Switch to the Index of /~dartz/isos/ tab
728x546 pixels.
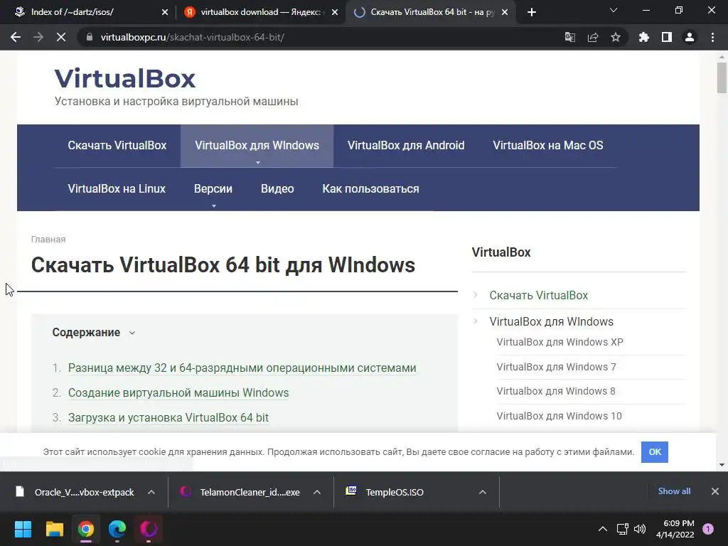coord(88,12)
